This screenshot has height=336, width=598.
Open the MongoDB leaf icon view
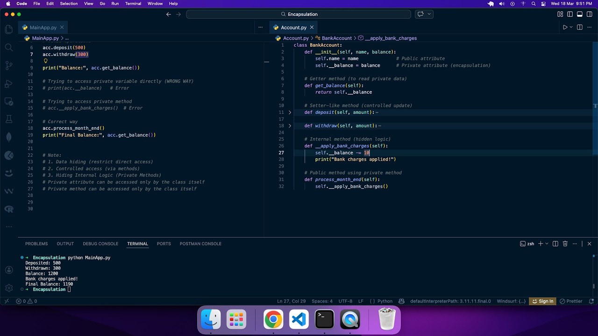tap(8, 137)
